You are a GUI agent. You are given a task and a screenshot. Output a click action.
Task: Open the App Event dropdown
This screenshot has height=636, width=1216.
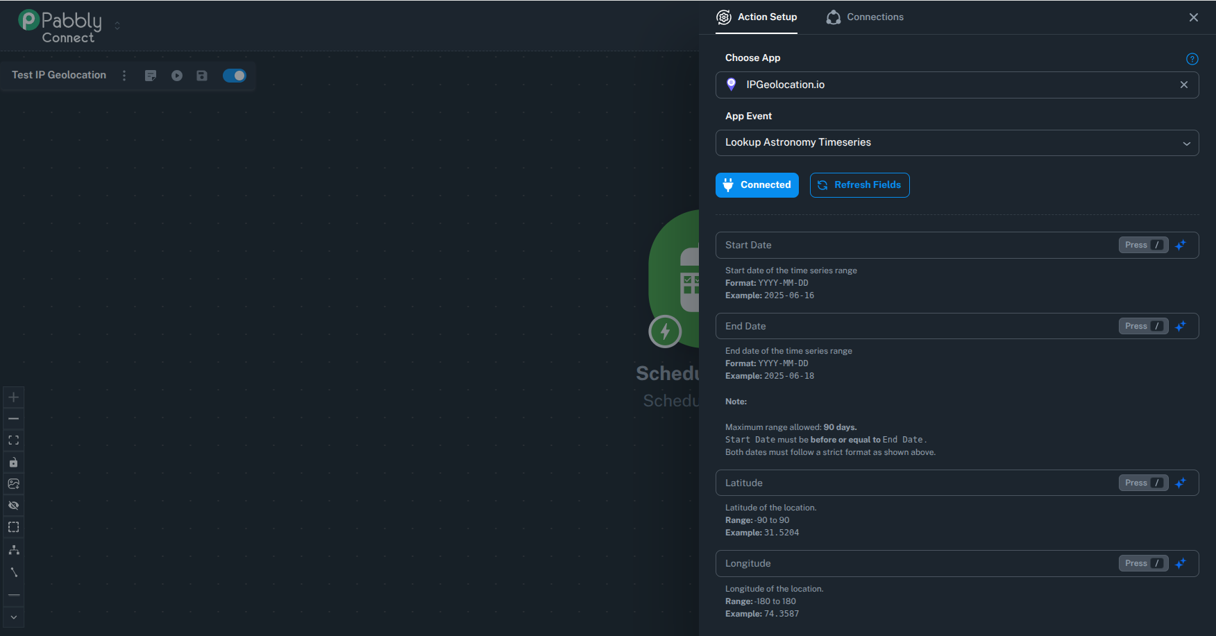(957, 143)
